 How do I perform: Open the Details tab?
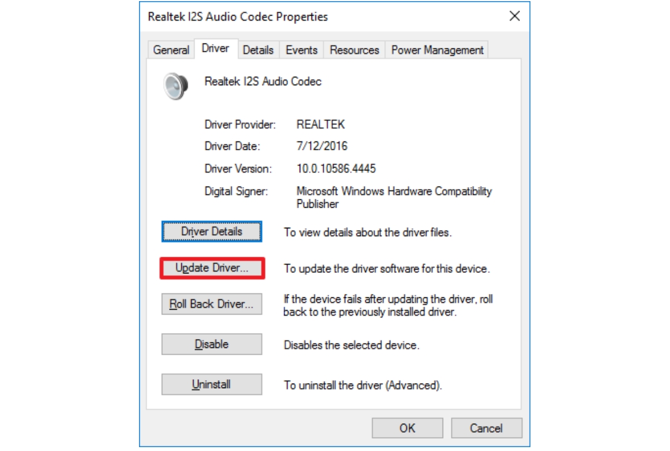[x=258, y=50]
